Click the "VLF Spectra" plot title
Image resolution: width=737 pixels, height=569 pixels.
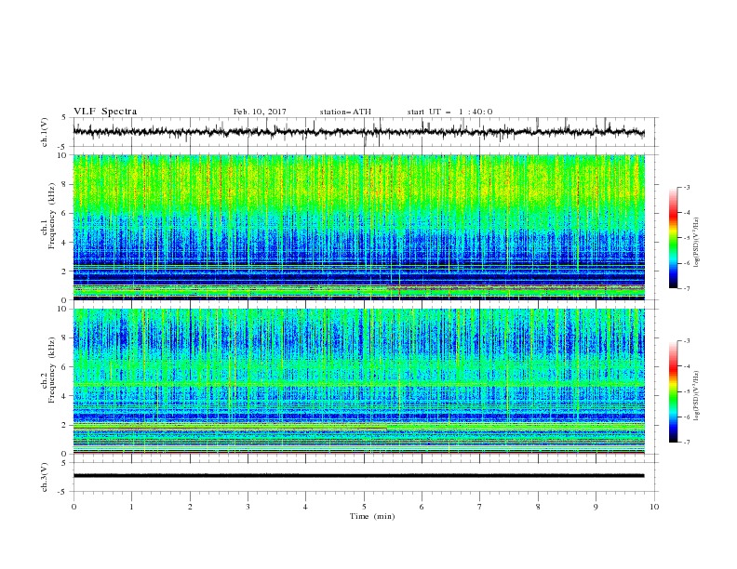(105, 112)
